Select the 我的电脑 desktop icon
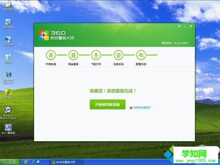This screenshot has height=165, width=220. (8, 23)
